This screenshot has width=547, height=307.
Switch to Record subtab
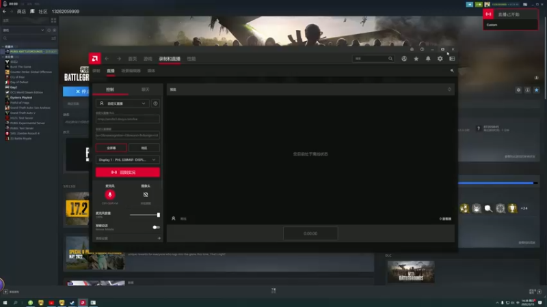pos(96,71)
